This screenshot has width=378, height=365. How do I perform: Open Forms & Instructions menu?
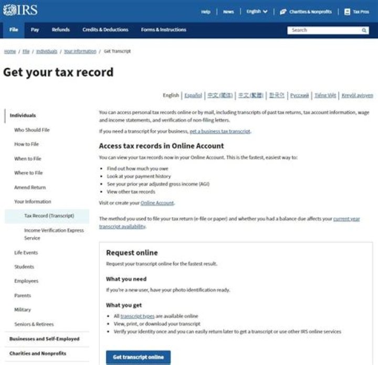point(163,30)
